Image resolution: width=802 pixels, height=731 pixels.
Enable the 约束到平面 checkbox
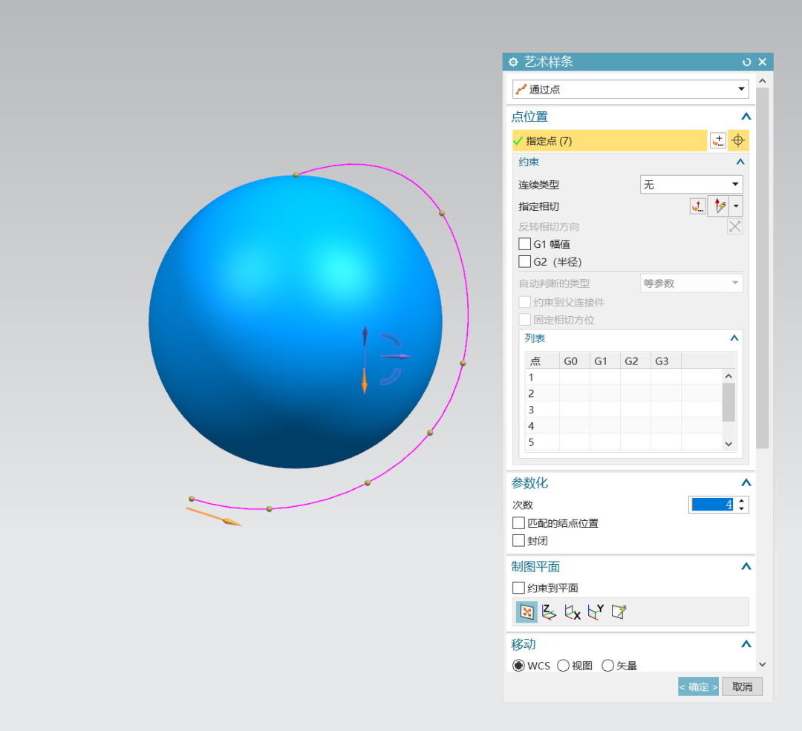[x=518, y=588]
